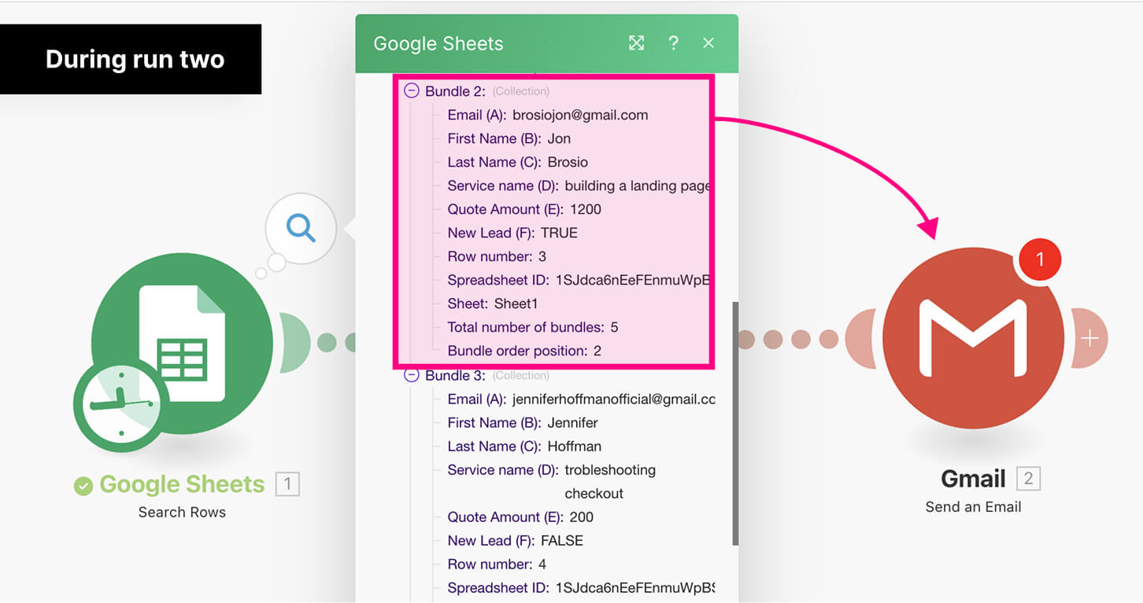Select Bundle 3 Spreadsheet ID value
Image resolution: width=1143 pixels, height=603 pixels.
tap(635, 587)
